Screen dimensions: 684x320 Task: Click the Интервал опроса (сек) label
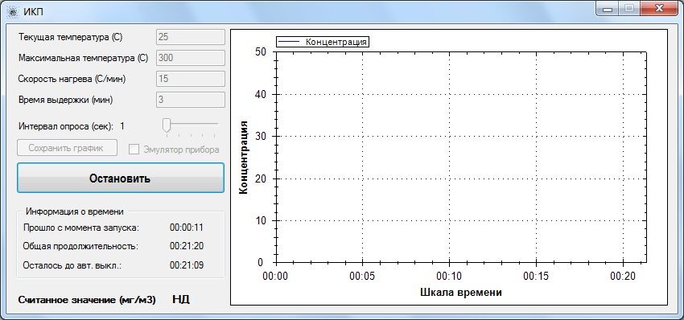[x=66, y=126]
